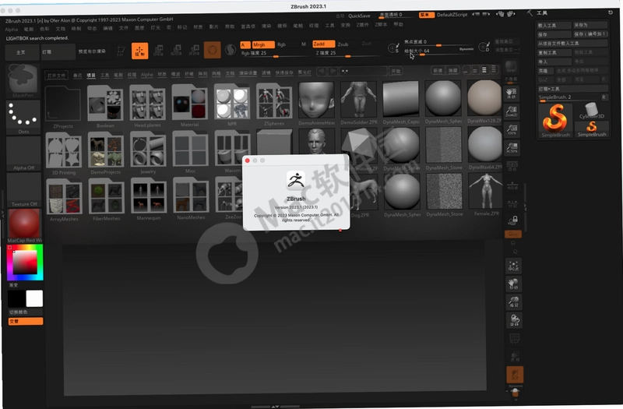Toggle the M material button
The height and width of the screenshot is (409, 623).
[x=304, y=44]
